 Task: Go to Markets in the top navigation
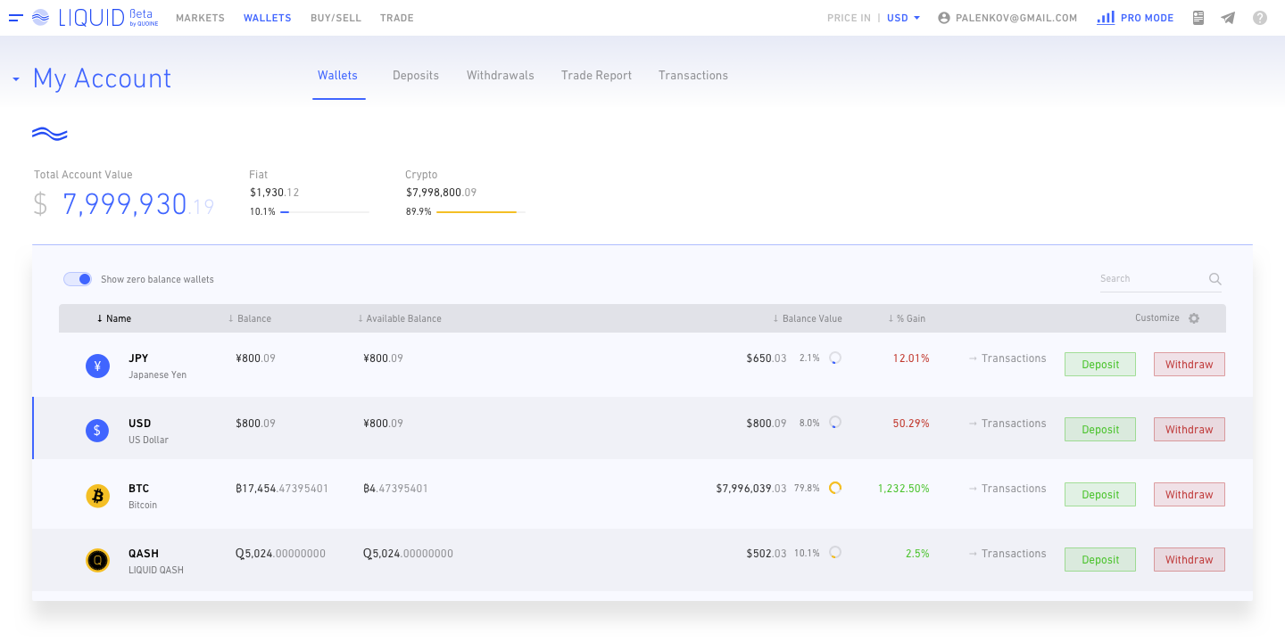tap(200, 18)
